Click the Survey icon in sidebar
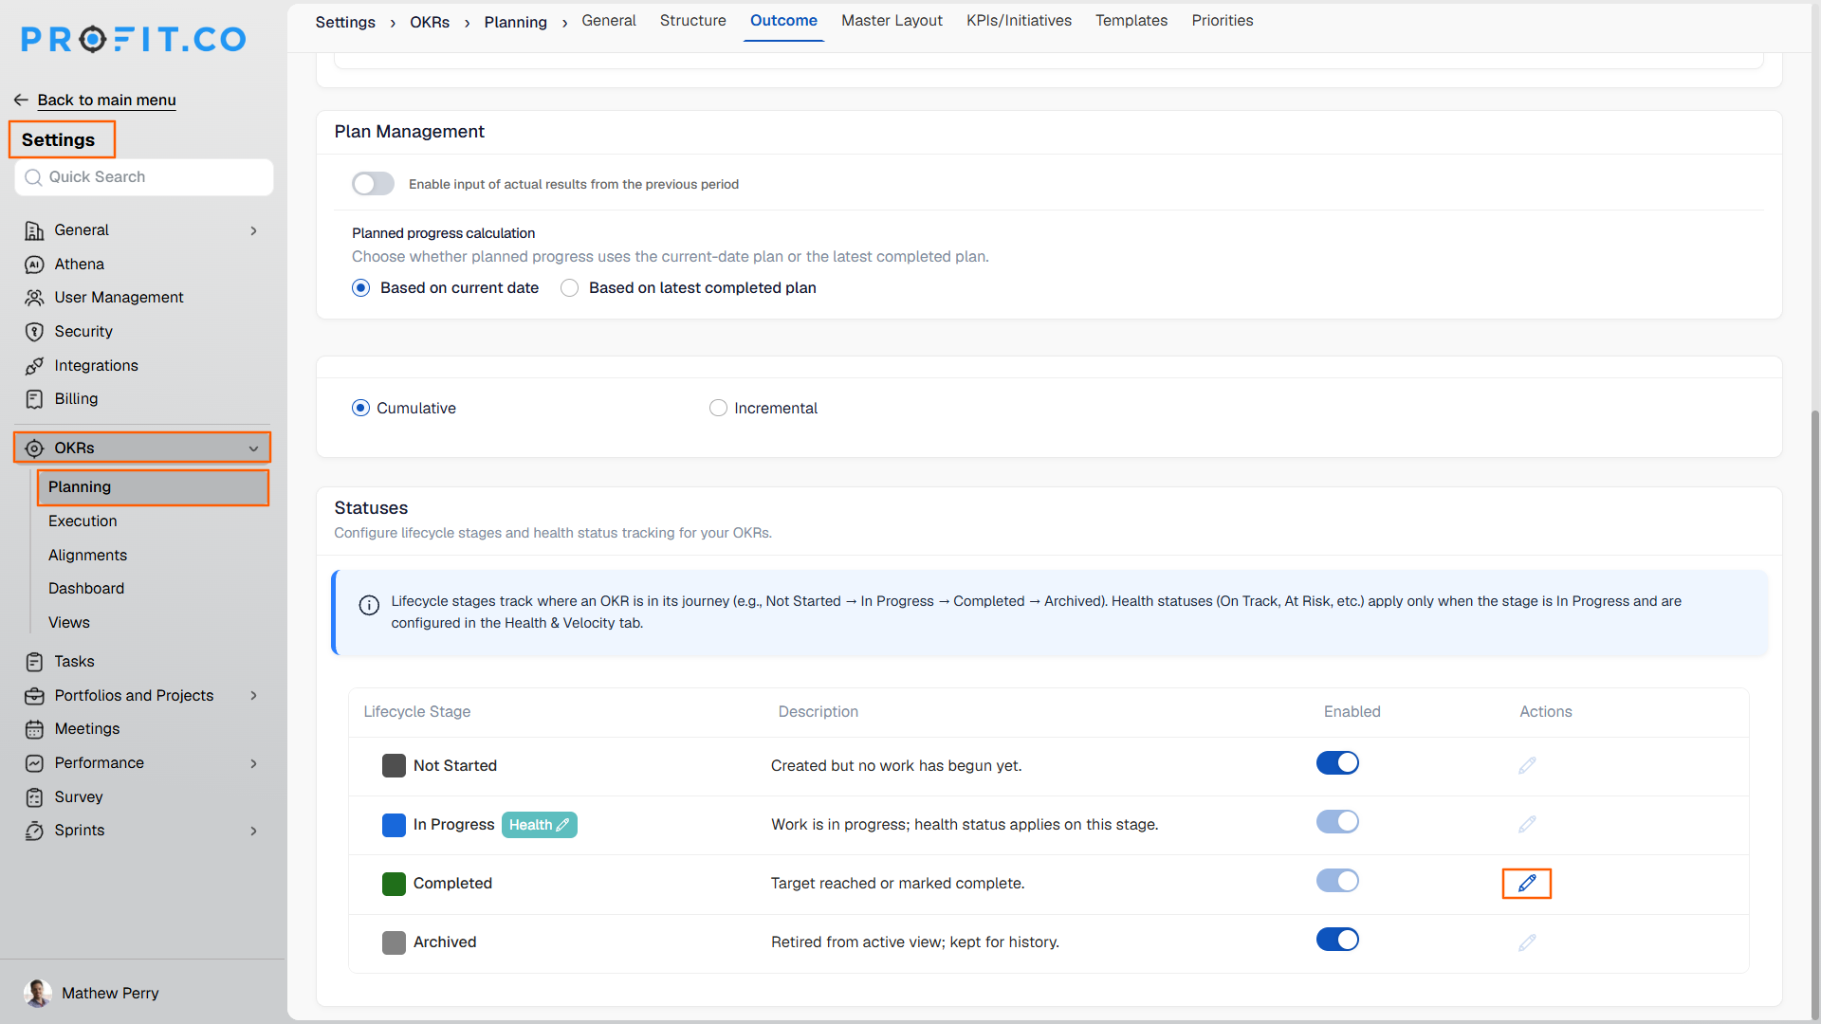Screen dimensions: 1821x1024 pos(34,797)
